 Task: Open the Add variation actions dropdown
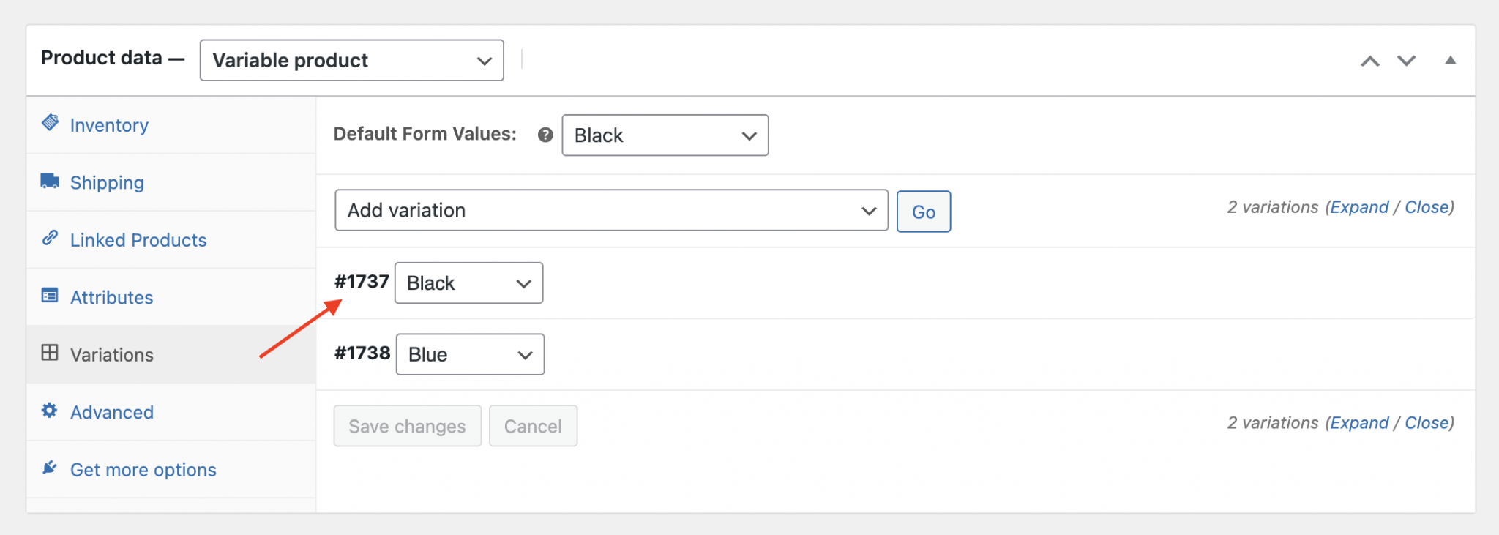pyautogui.click(x=611, y=210)
